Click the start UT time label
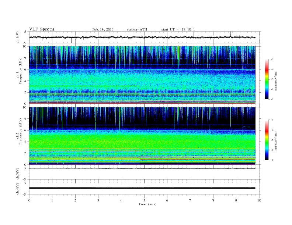 [178, 29]
